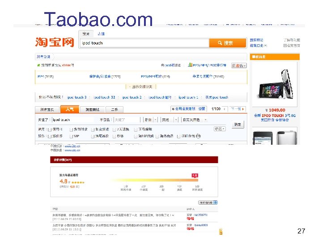The image size is (322, 242).
Task: Click the 关键字 field containing 'ipod touch'
Action: (72, 120)
